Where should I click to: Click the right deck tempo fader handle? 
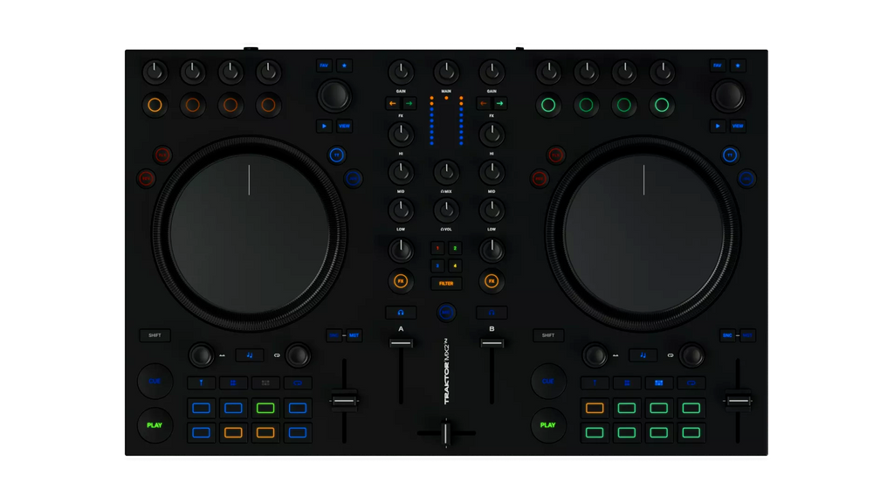(x=738, y=401)
